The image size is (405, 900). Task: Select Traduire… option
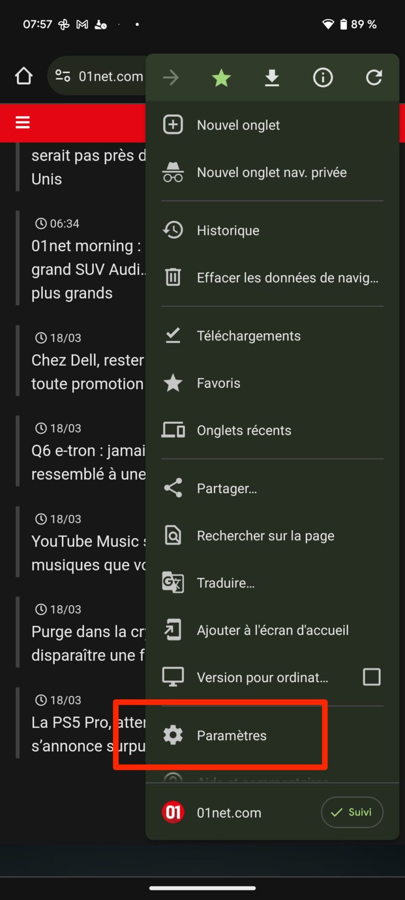(x=272, y=583)
